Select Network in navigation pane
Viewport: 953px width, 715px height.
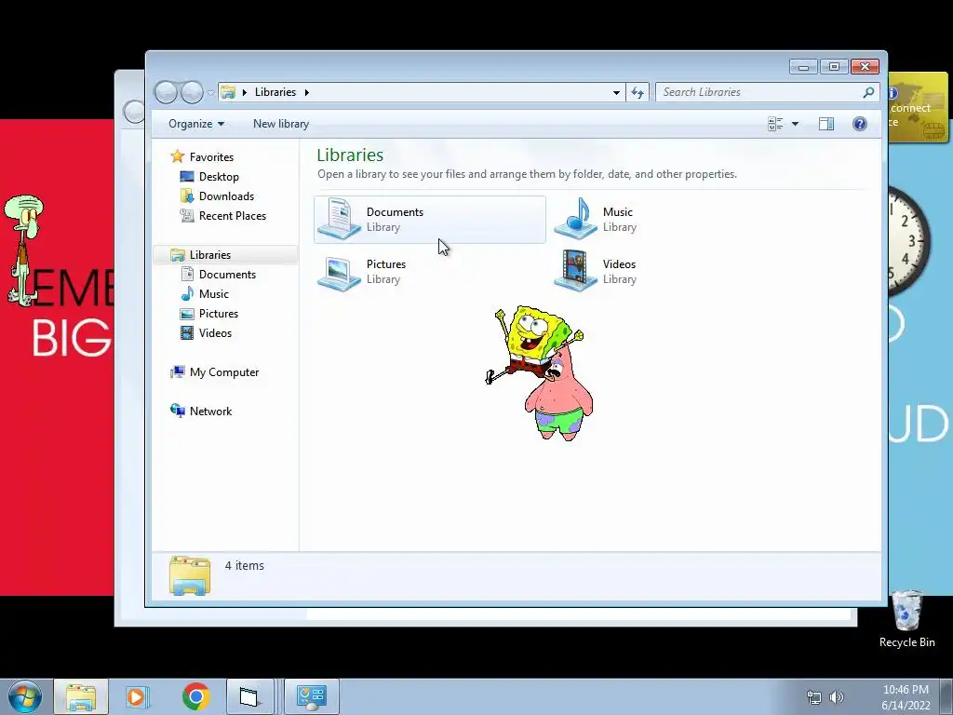tap(211, 411)
